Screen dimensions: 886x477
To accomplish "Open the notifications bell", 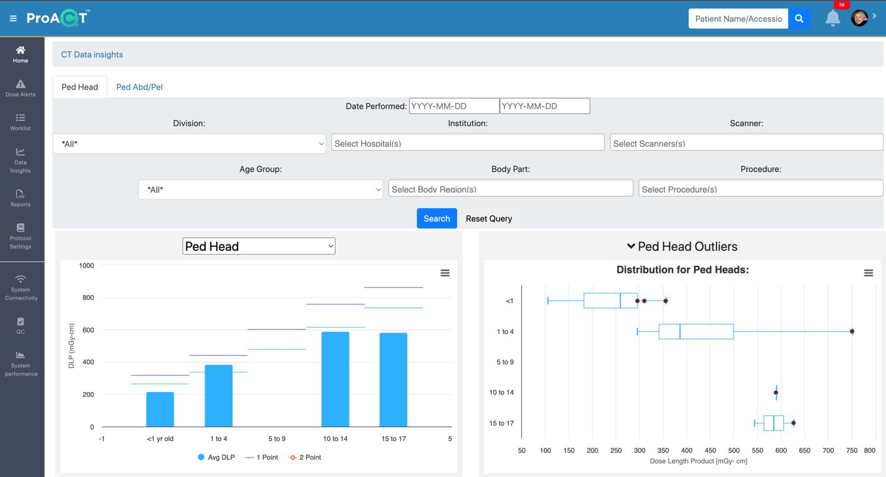I will 832,18.
